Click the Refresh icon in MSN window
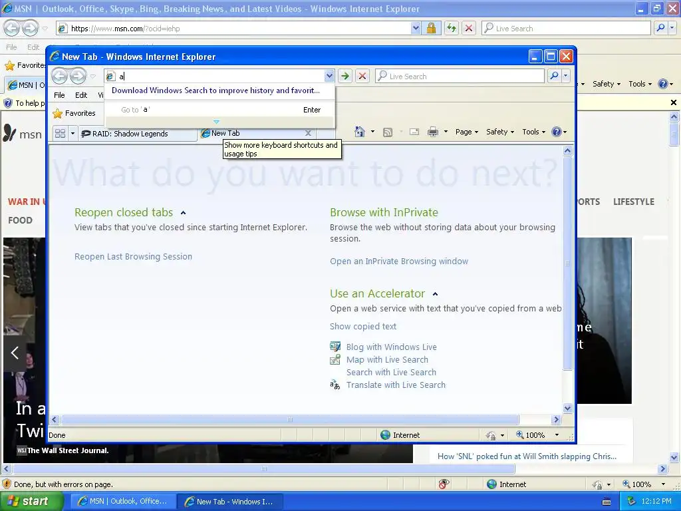Screen dimensions: 681x511 [452, 28]
